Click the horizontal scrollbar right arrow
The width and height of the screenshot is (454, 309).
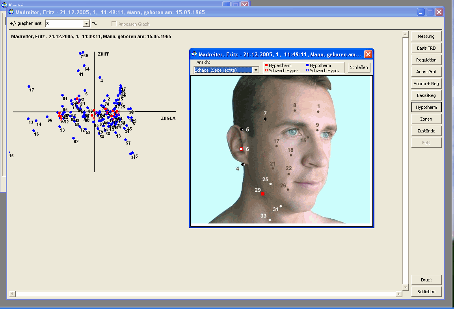398,294
